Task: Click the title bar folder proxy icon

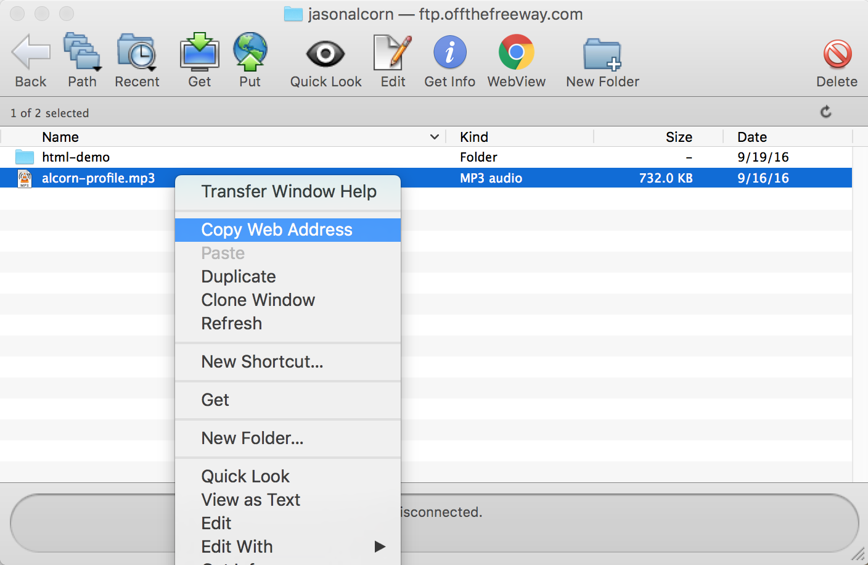Action: (293, 14)
